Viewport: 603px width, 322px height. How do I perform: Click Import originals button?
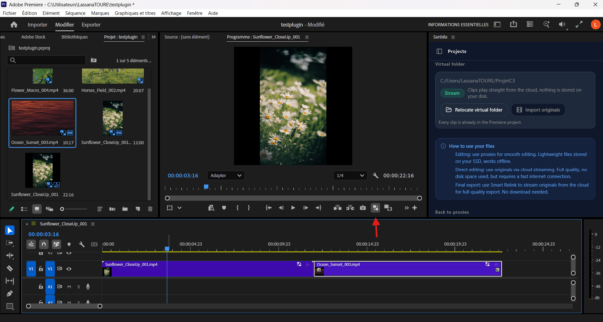tap(538, 110)
